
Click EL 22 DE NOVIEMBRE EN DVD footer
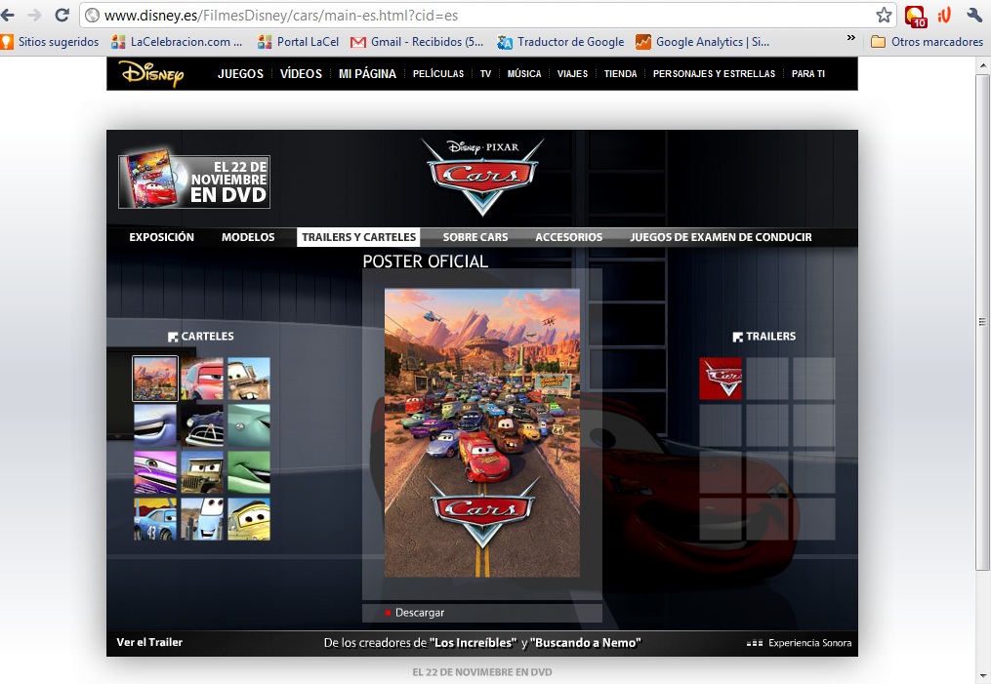[x=482, y=672]
